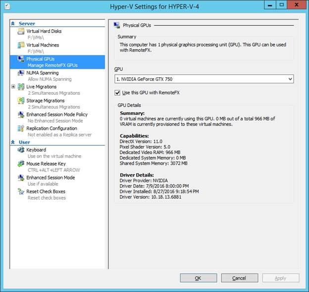
Task: Click 'No Enhanced Session Mode' text
Action: click(x=55, y=121)
